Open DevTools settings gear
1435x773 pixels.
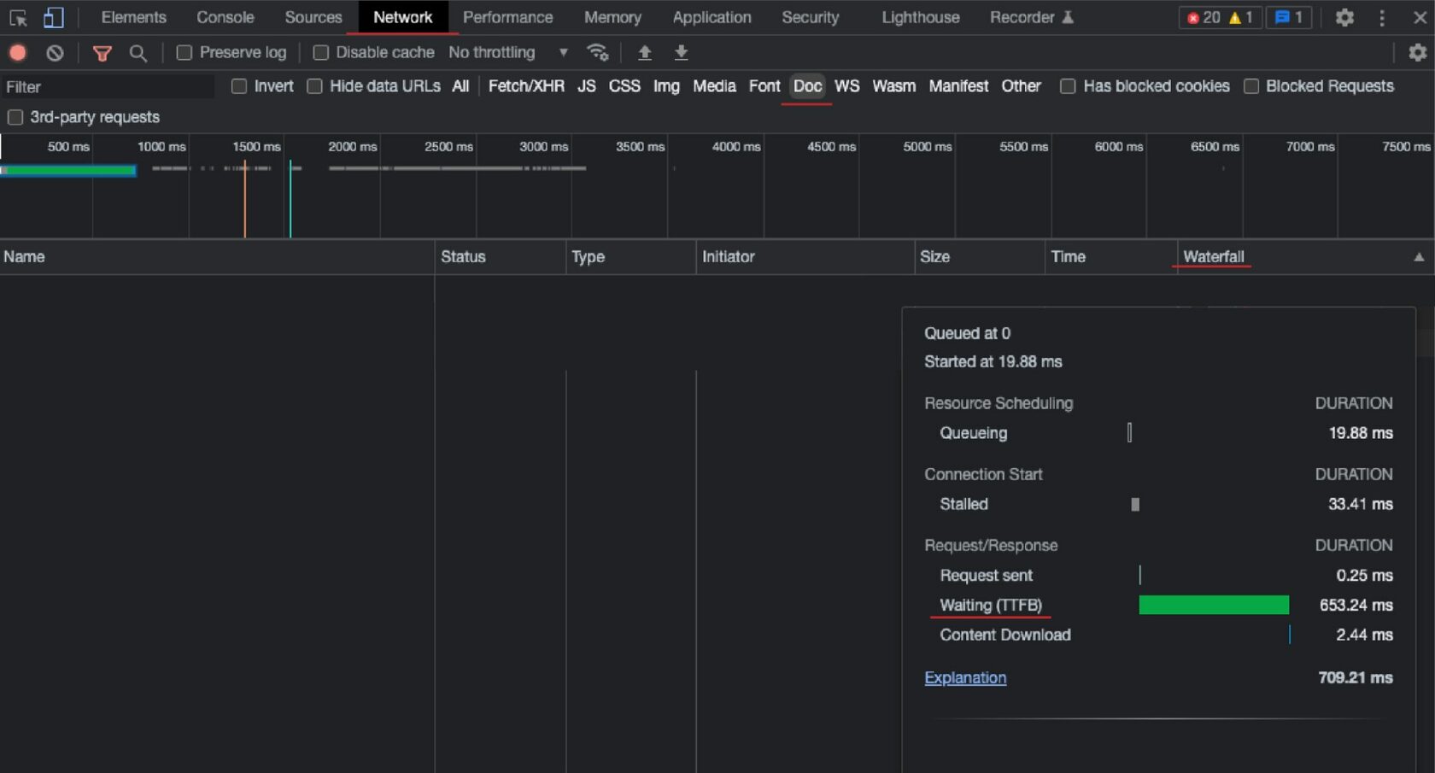click(x=1344, y=17)
